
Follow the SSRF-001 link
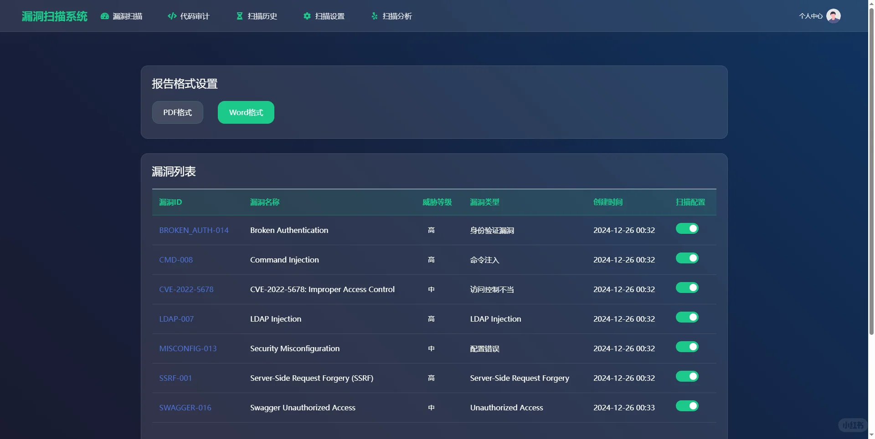click(x=175, y=378)
